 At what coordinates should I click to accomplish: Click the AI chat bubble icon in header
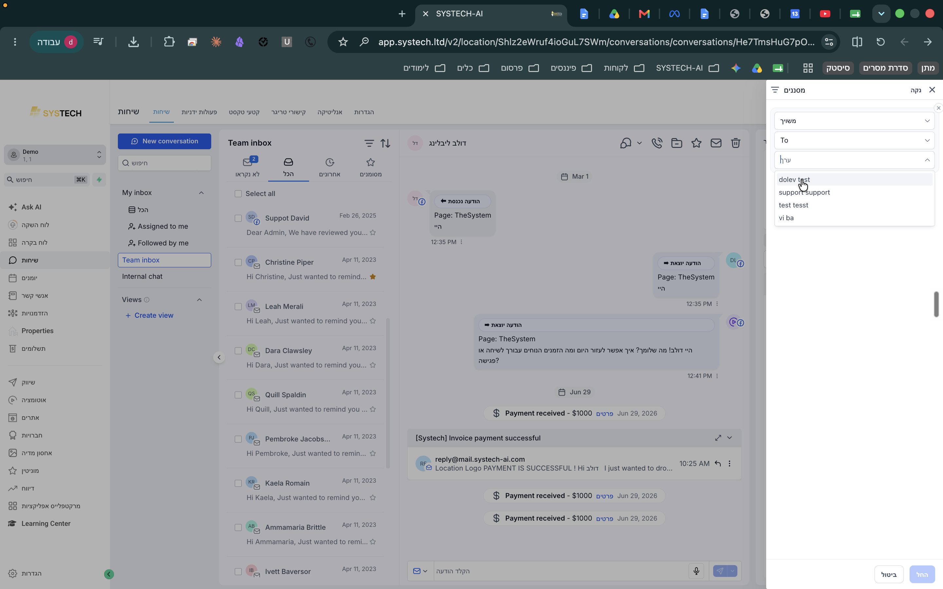coord(626,143)
